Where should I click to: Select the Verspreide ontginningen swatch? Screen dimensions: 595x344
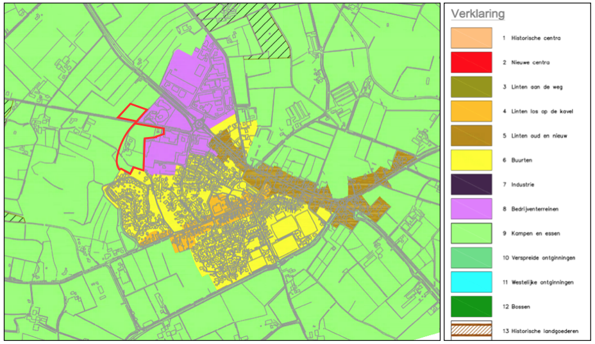[471, 258]
